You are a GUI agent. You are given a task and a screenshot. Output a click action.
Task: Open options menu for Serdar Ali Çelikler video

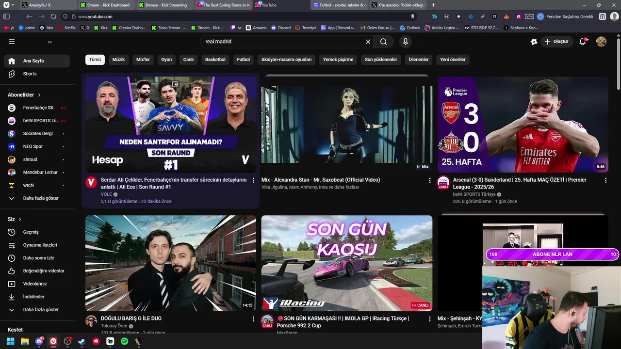[253, 180]
